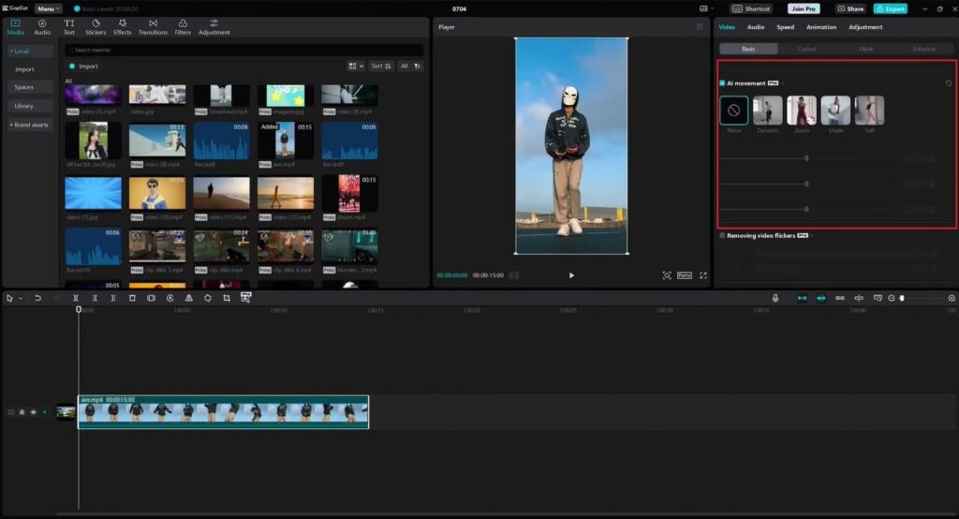Viewport: 959px width, 519px height.
Task: Toggle main track magnet
Action: [x=802, y=298]
